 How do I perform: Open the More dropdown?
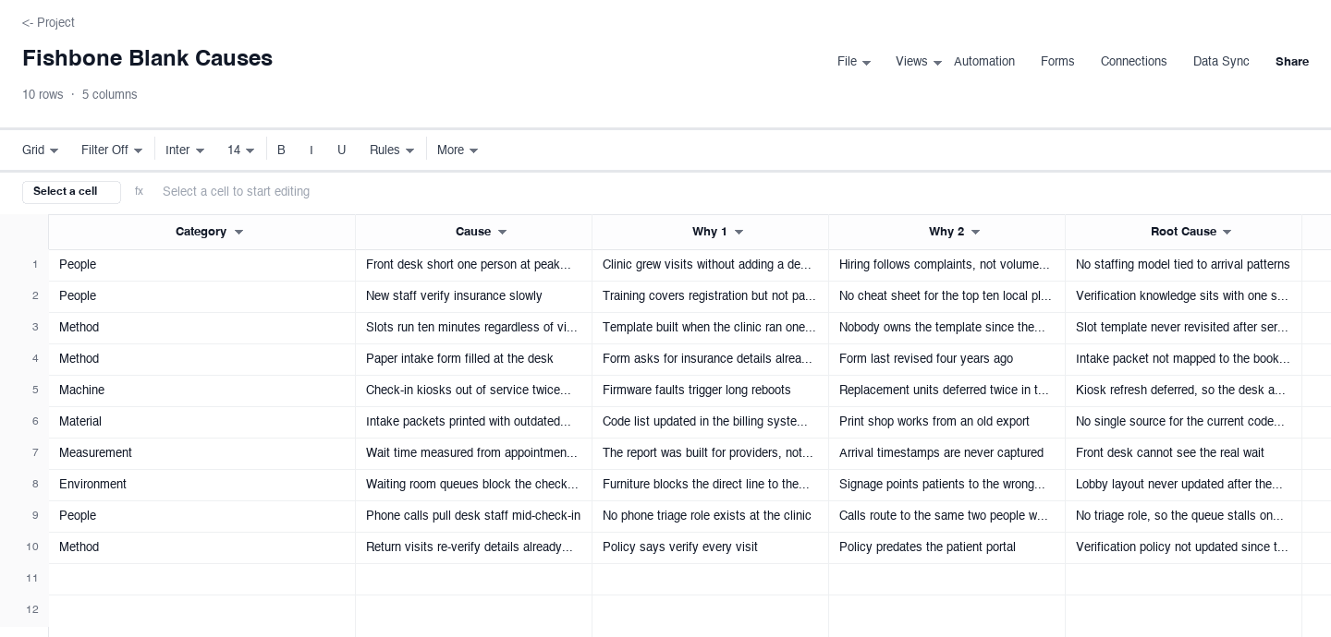tap(458, 150)
